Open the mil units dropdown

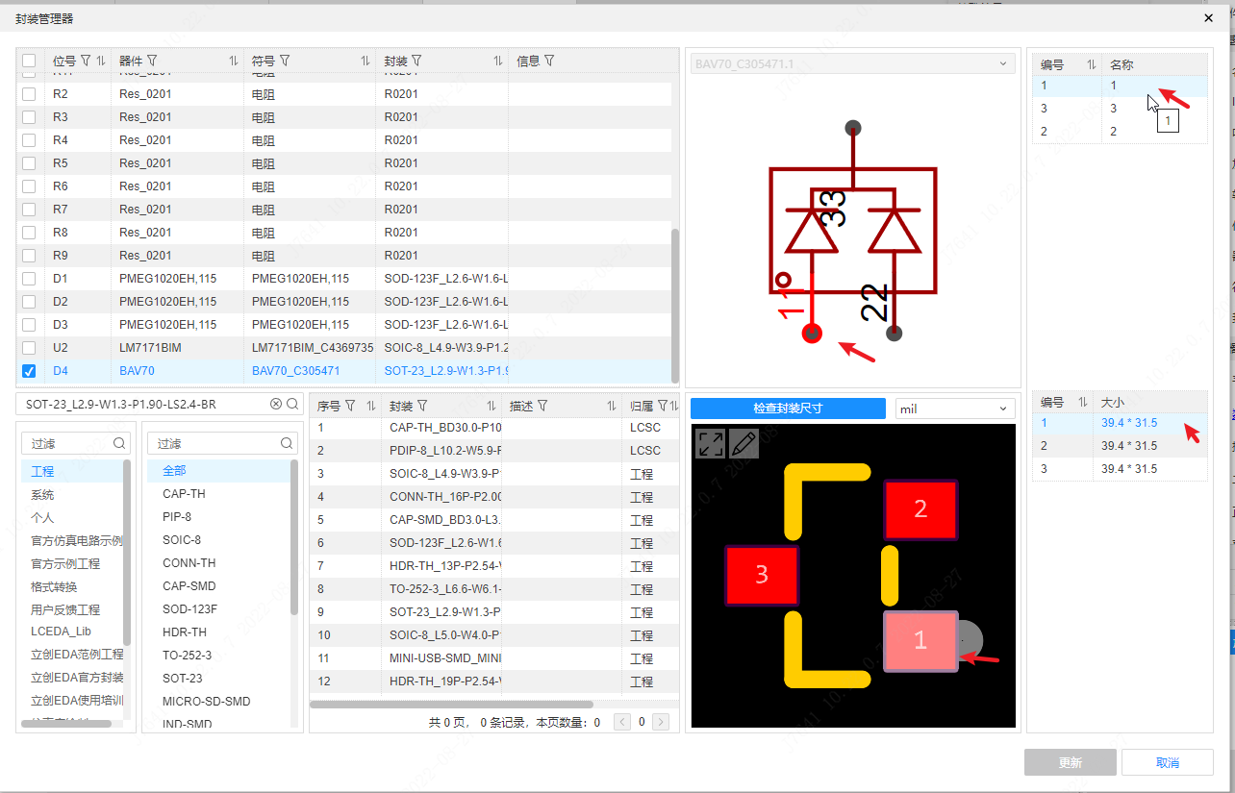(x=955, y=409)
